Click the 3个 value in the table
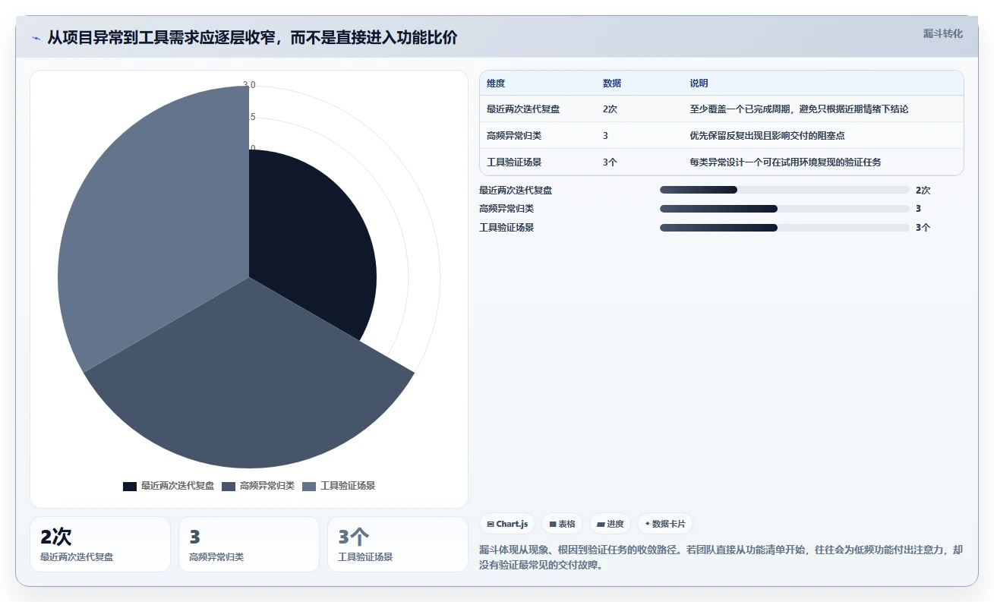This screenshot has width=994, height=602. tap(610, 162)
